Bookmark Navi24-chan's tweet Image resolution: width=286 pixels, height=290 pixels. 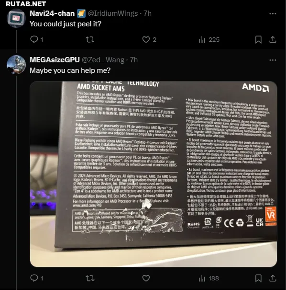point(258,39)
